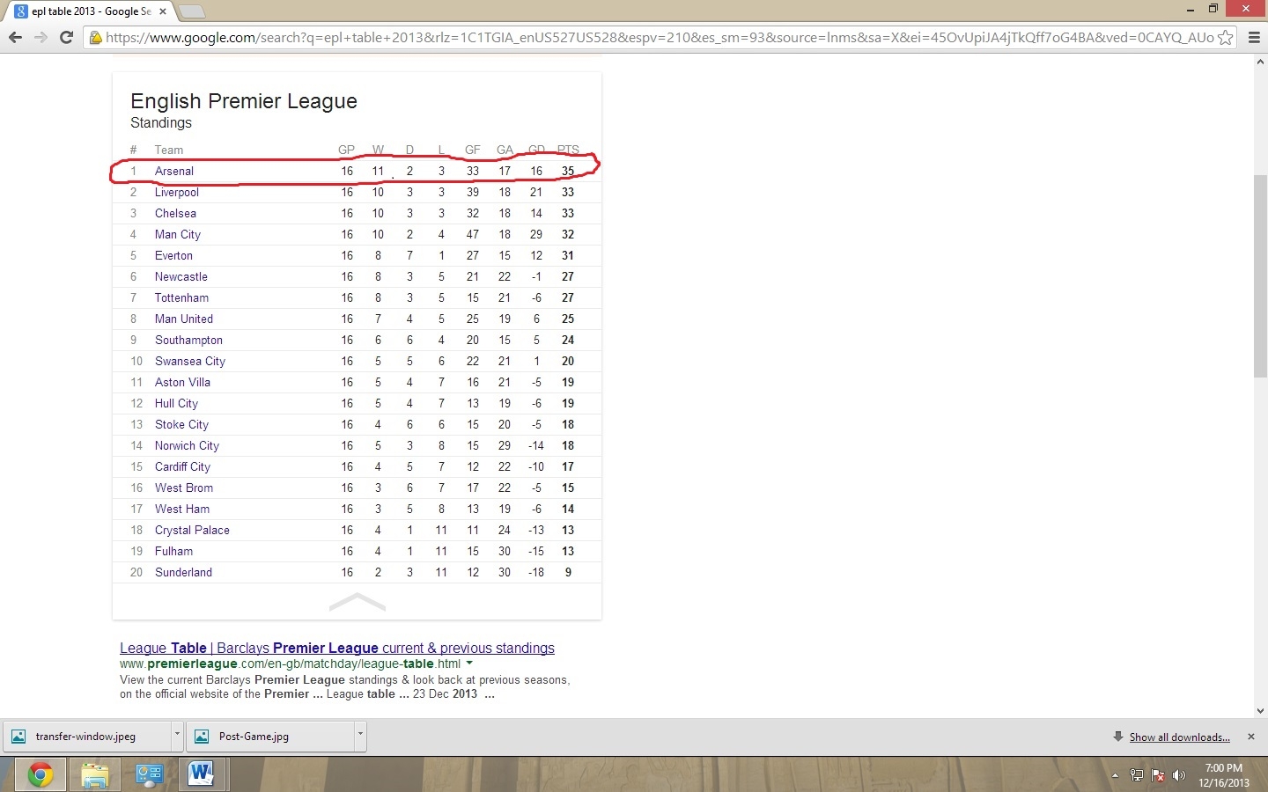Select the epl table 2013 tab
This screenshot has width=1268, height=792.
88,11
